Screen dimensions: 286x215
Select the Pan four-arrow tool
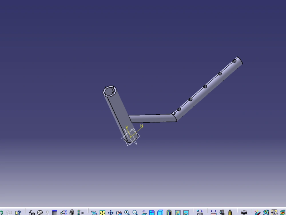click(111, 213)
